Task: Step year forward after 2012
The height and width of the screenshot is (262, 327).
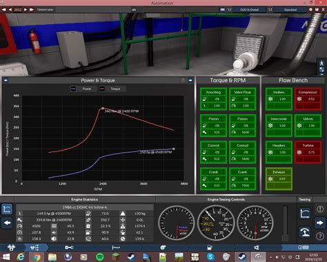Action: (26, 10)
